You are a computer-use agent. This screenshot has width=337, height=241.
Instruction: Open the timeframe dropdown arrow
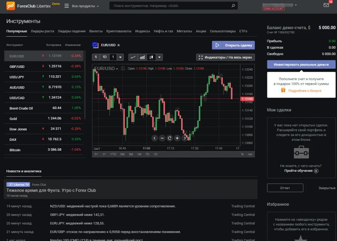pyautogui.click(x=120, y=57)
